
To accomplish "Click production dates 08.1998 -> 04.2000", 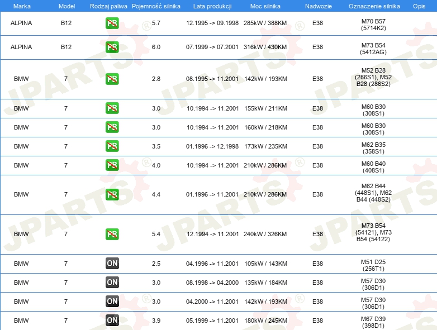I will 212,283.
